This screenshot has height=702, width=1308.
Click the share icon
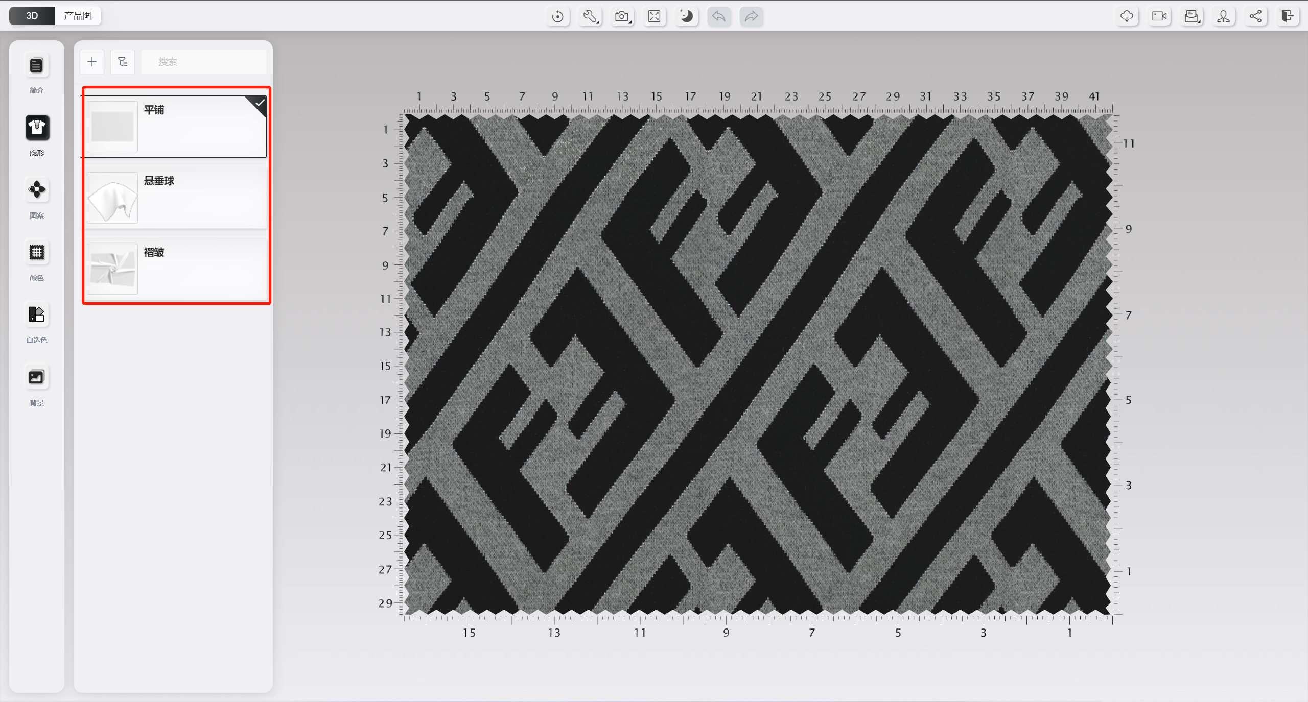pyautogui.click(x=1255, y=16)
